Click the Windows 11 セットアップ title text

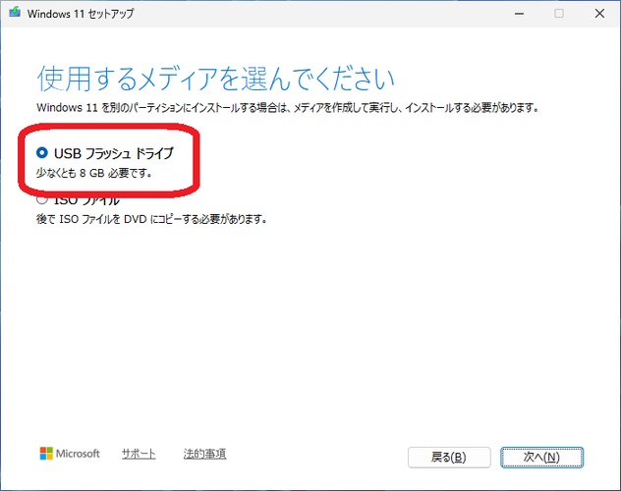[x=81, y=14]
